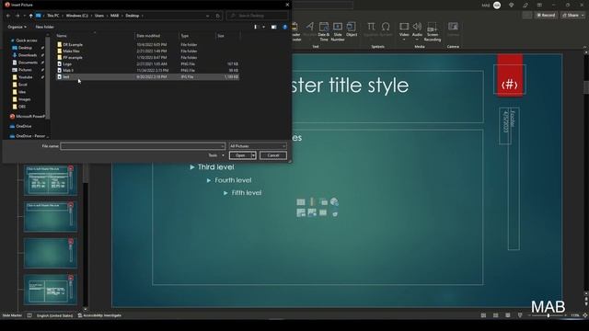Click the chart icon in content placeholder

[x=312, y=202]
